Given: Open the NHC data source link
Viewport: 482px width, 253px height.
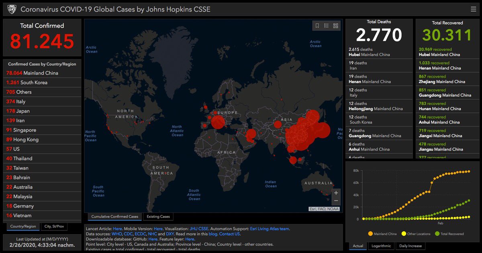Looking at the screenshot, I should click(x=152, y=234).
